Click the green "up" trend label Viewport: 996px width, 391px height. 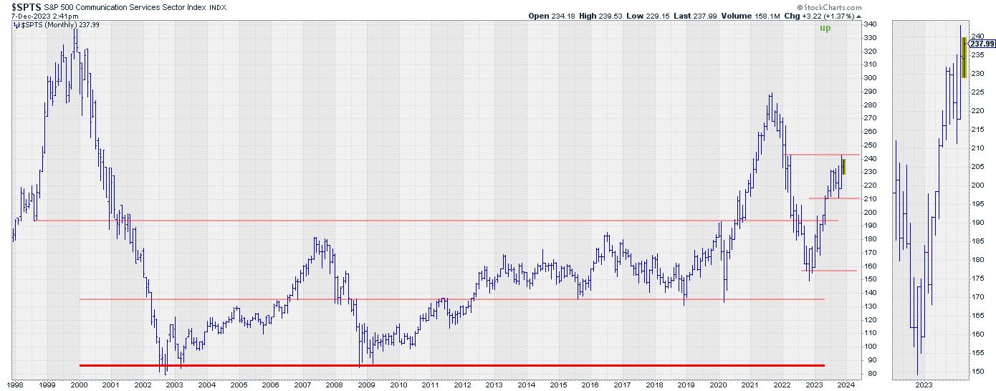click(x=825, y=28)
